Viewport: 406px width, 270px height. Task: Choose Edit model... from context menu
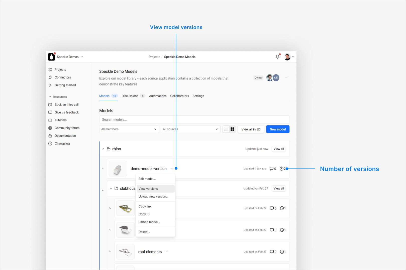tap(156, 179)
